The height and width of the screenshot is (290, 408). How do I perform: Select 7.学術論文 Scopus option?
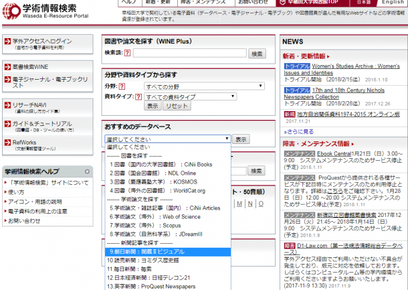tap(168, 226)
